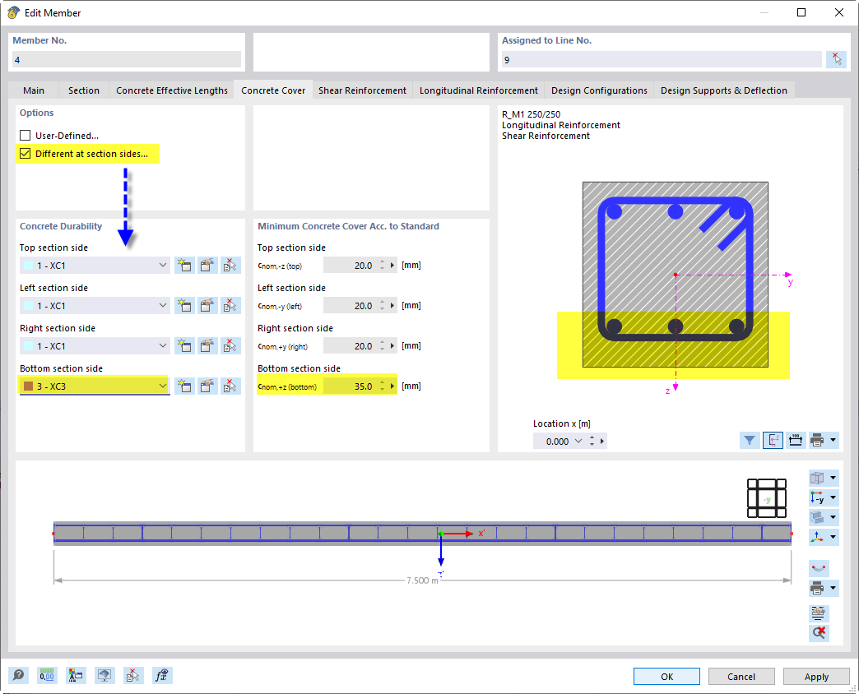Click the isometric view cube icon
Screen dimensions: 859x694
(x=817, y=478)
